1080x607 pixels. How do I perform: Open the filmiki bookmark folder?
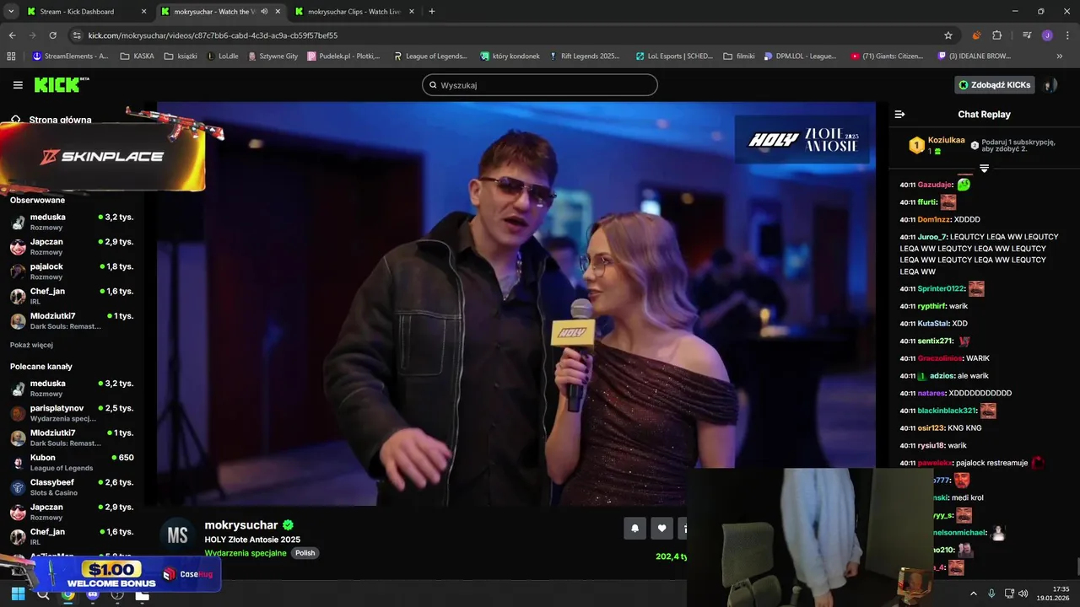click(739, 56)
